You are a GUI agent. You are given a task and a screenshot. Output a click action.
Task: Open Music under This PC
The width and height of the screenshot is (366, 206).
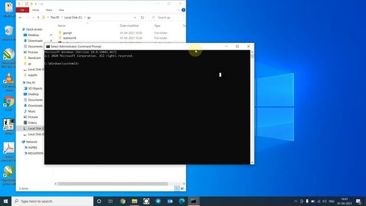[x=32, y=112]
